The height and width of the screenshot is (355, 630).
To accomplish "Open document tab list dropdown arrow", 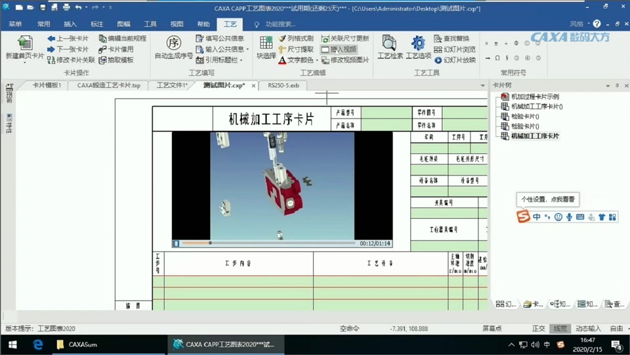I will click(x=482, y=85).
